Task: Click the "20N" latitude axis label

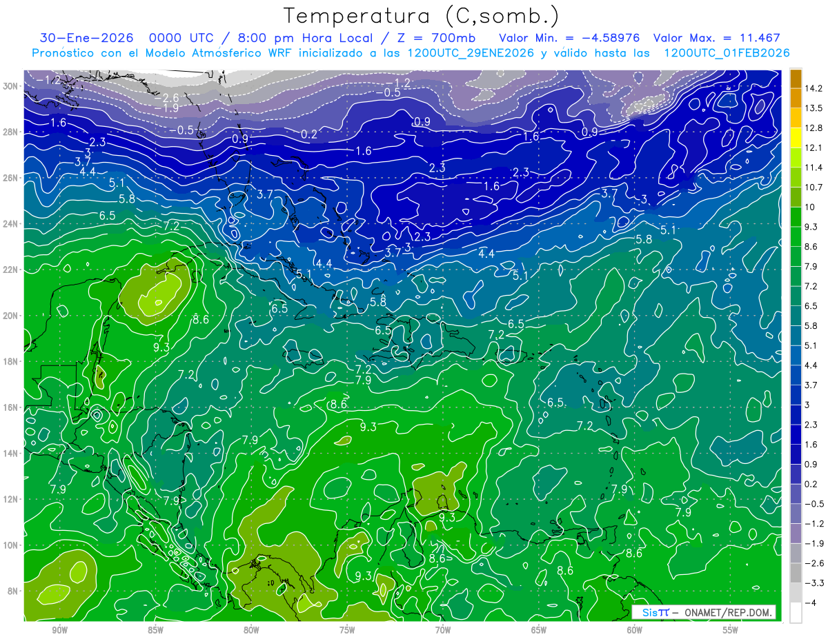Action: coord(12,316)
